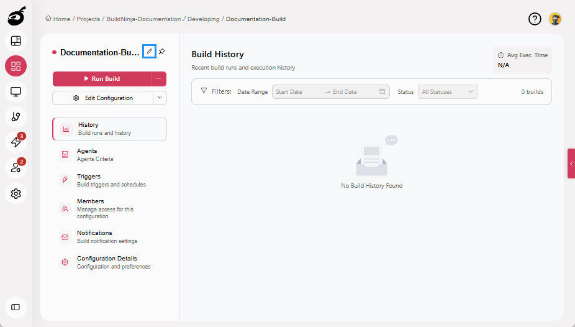This screenshot has height=327, width=575.
Task: Click the Build History heading
Action: (217, 54)
